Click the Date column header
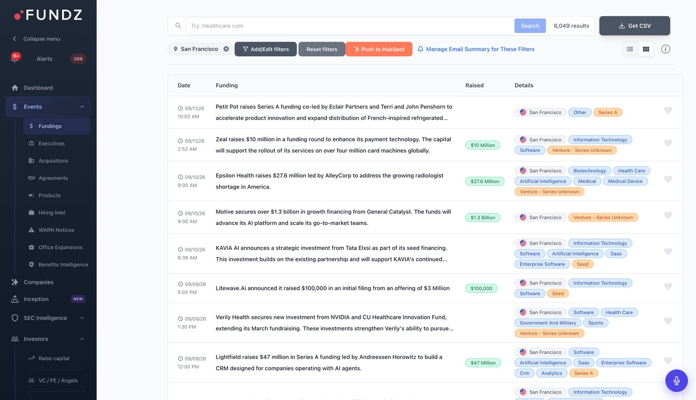This screenshot has height=400, width=696. (184, 85)
